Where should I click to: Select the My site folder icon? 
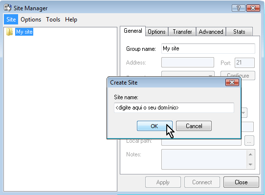coord(9,32)
